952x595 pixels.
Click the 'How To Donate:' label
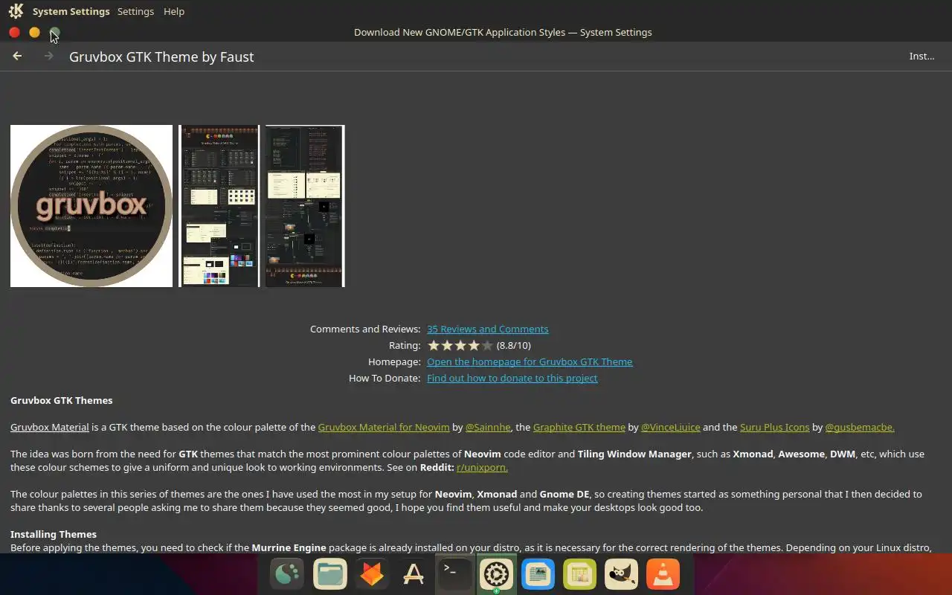[x=385, y=378]
